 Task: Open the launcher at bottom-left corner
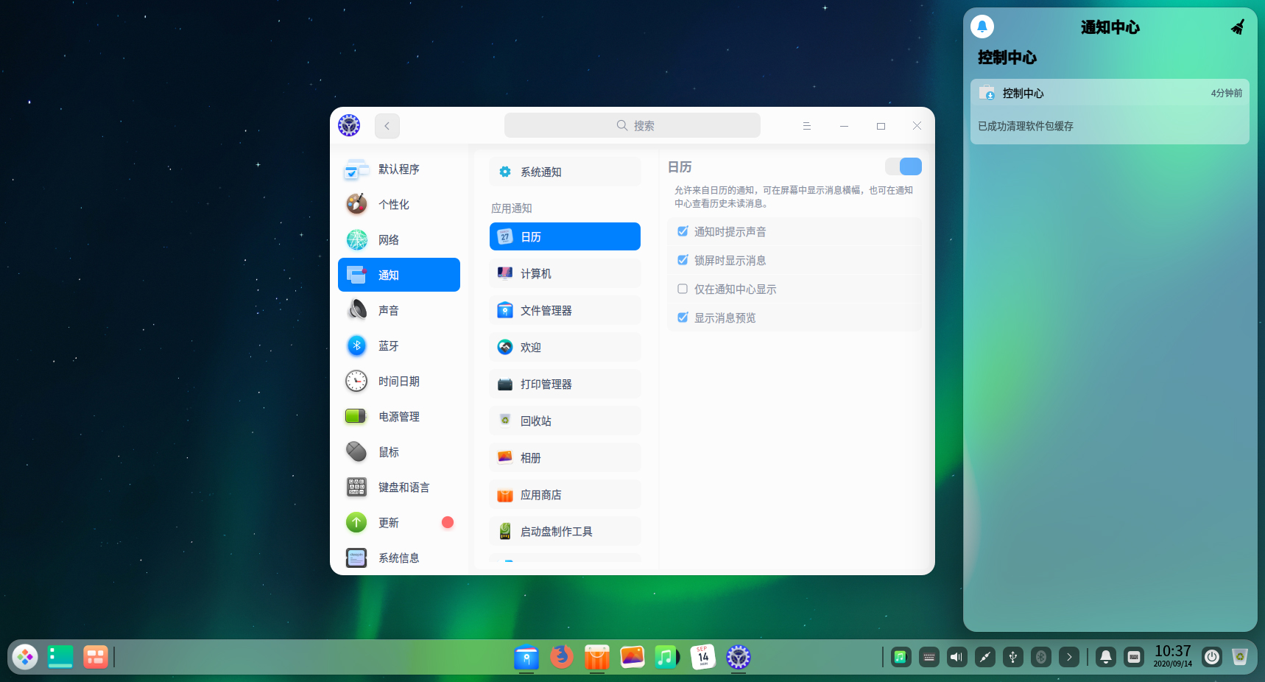coord(24,656)
